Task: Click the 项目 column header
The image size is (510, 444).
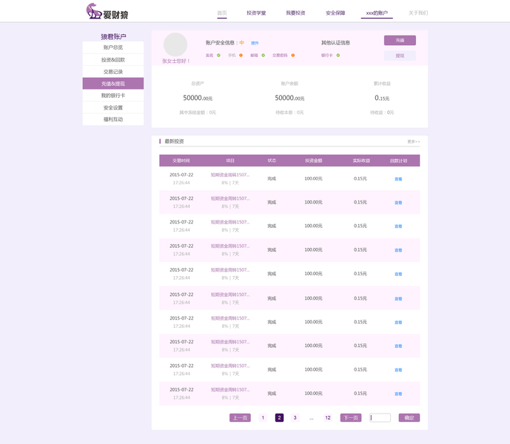Action: click(230, 161)
